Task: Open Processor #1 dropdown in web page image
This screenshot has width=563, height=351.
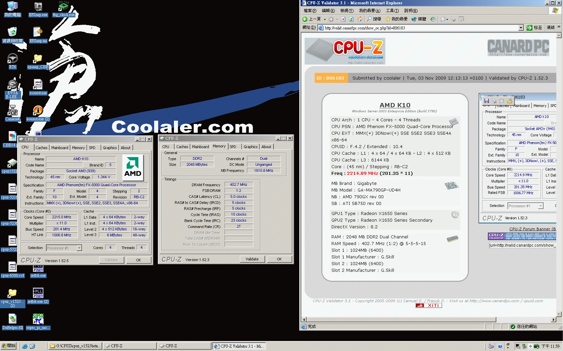Action: coord(541,206)
